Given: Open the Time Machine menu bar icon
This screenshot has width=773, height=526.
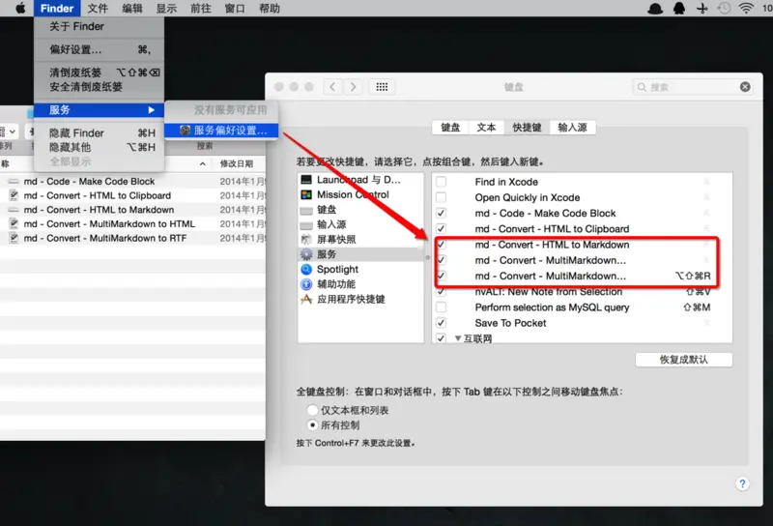Looking at the screenshot, I should pos(724,8).
